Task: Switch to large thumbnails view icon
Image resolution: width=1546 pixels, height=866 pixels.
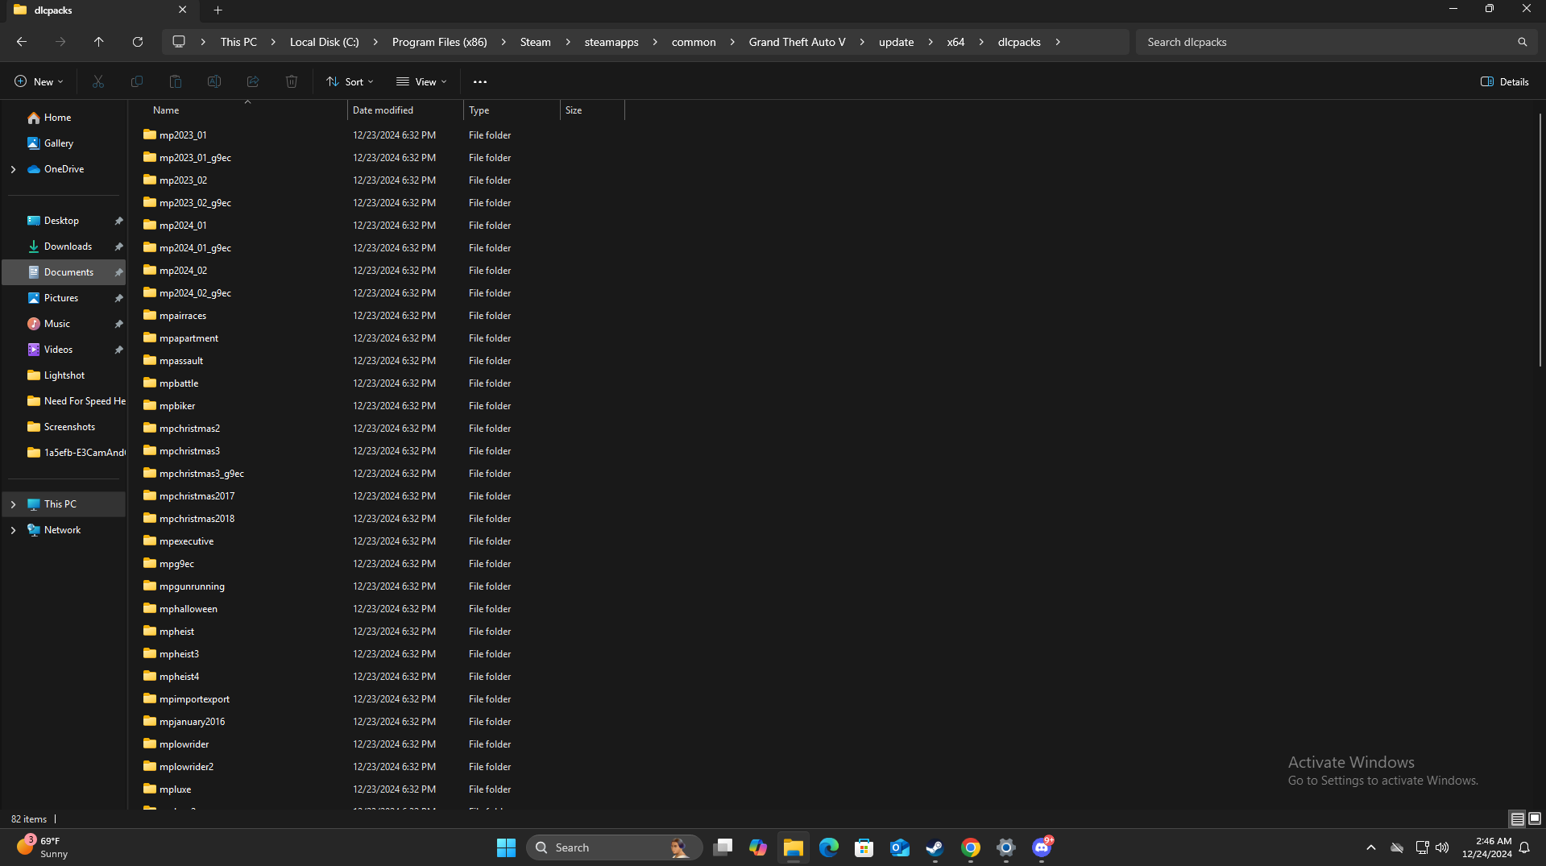Action: [x=1535, y=818]
